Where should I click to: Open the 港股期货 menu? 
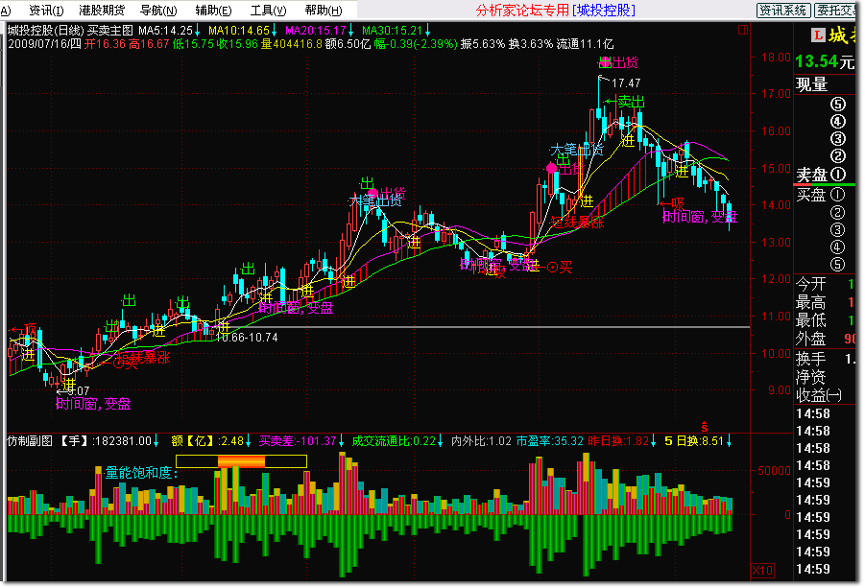click(102, 10)
